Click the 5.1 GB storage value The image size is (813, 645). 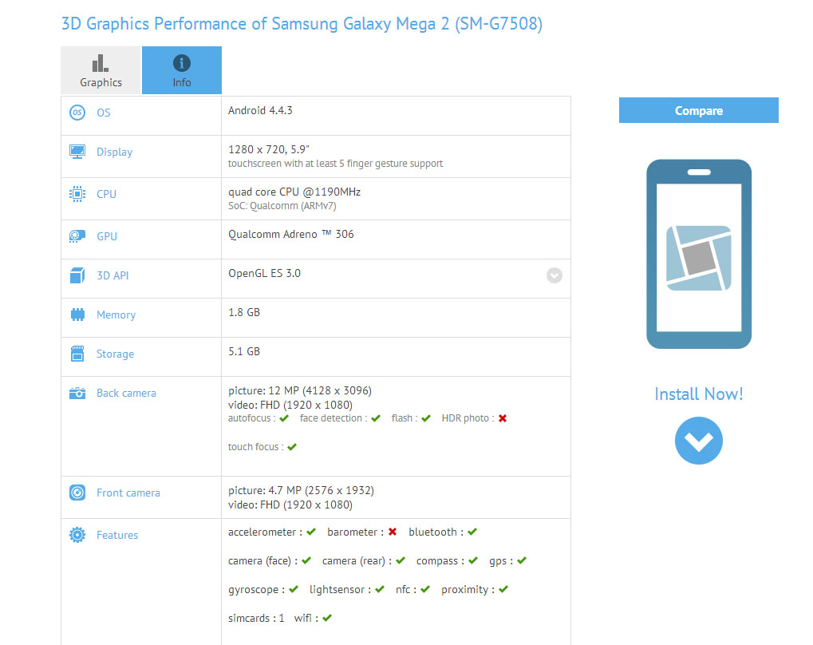click(244, 351)
